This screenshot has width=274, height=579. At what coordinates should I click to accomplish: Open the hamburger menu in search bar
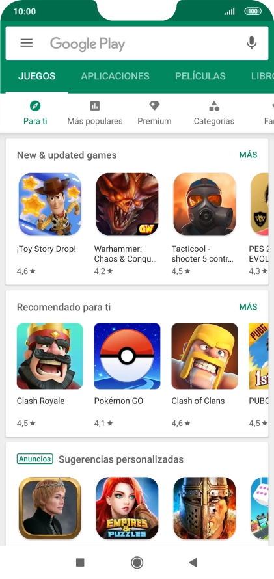pos(27,43)
